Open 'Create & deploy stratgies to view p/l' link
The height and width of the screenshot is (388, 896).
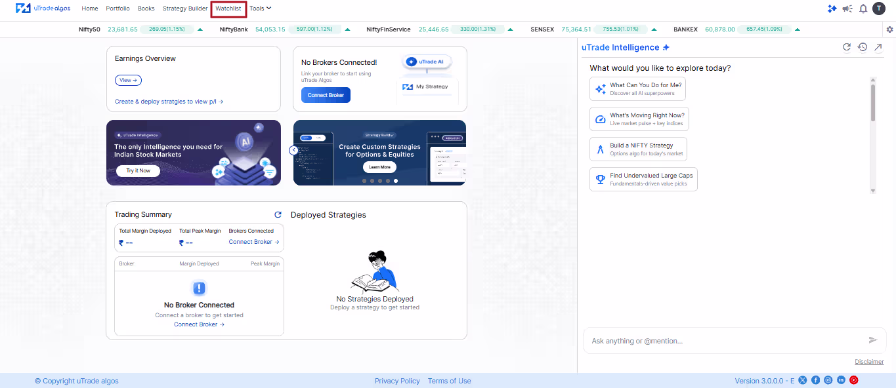[x=169, y=102]
